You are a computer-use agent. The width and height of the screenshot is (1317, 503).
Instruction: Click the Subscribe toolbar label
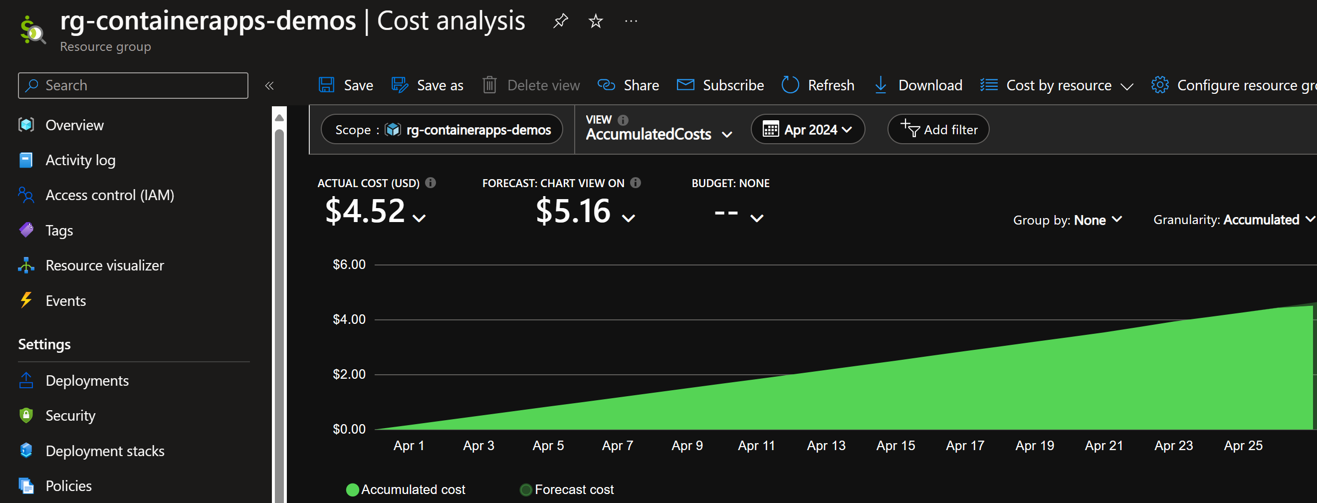pyautogui.click(x=733, y=85)
